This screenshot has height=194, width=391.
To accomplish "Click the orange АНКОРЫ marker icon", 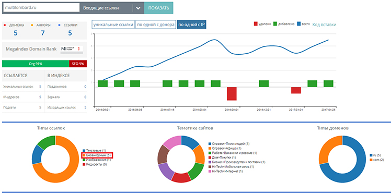I will 32,25.
